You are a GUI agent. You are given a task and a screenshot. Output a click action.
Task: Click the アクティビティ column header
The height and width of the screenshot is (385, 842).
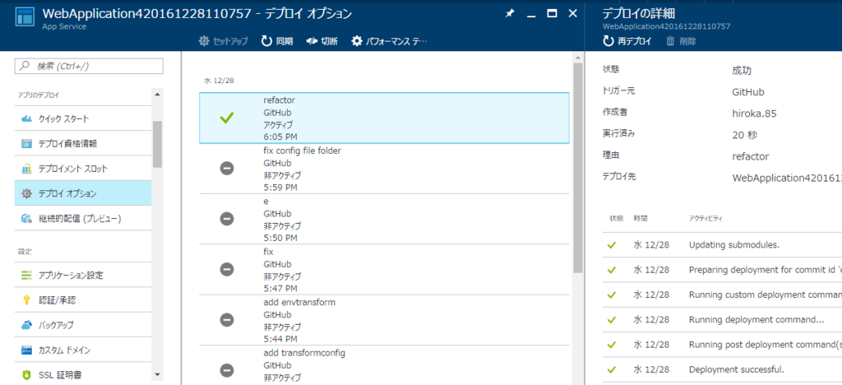(706, 219)
